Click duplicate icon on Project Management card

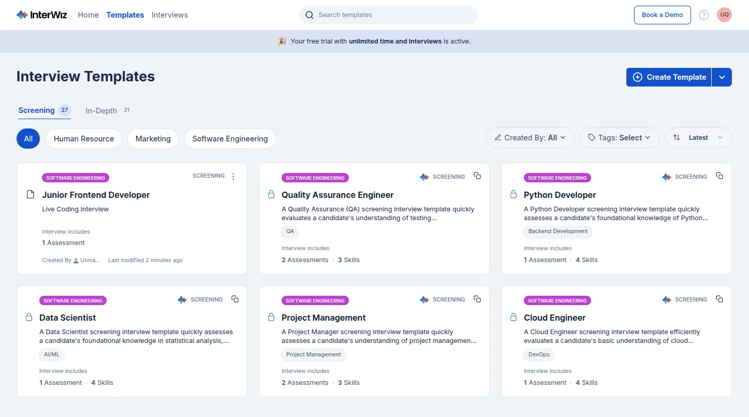pyautogui.click(x=477, y=299)
